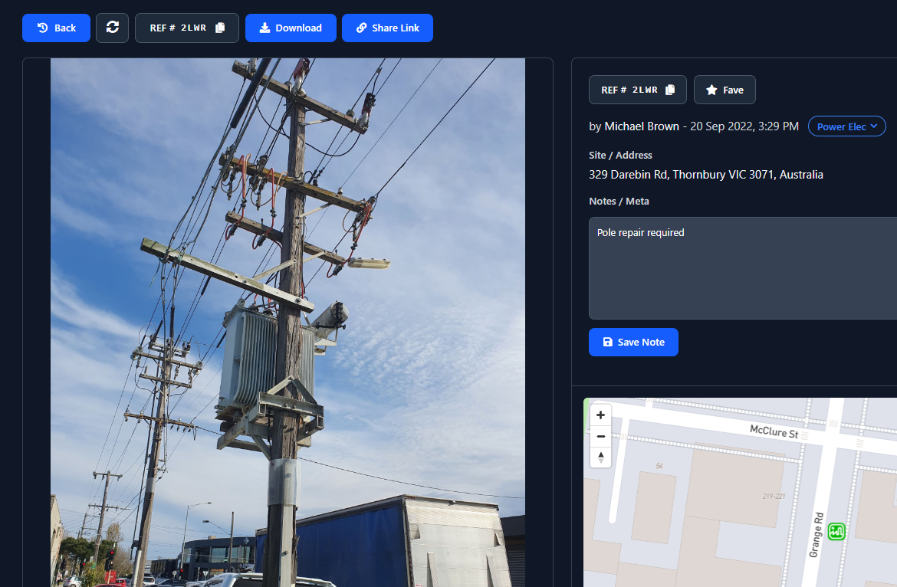Click the refresh icon button
This screenshot has width=897, height=587.
(x=112, y=28)
